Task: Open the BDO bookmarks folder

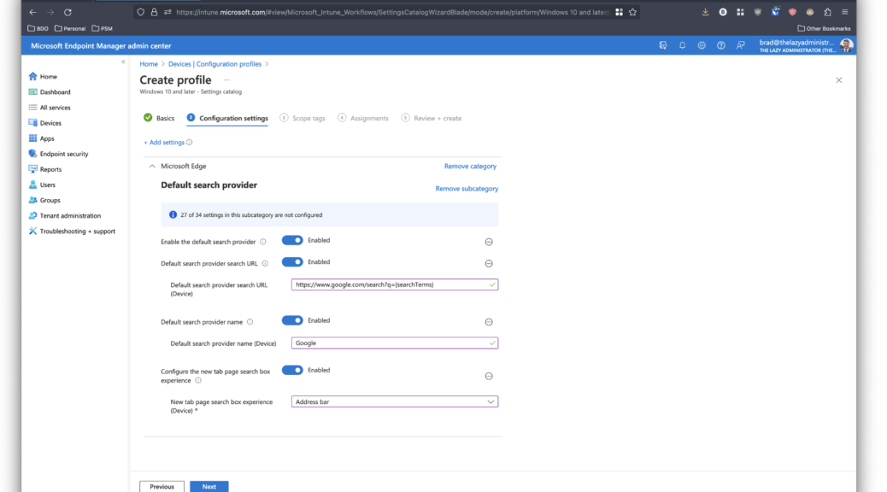Action: [x=38, y=28]
